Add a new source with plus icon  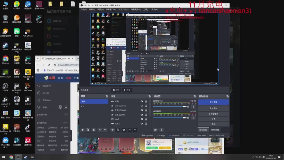[113, 130]
